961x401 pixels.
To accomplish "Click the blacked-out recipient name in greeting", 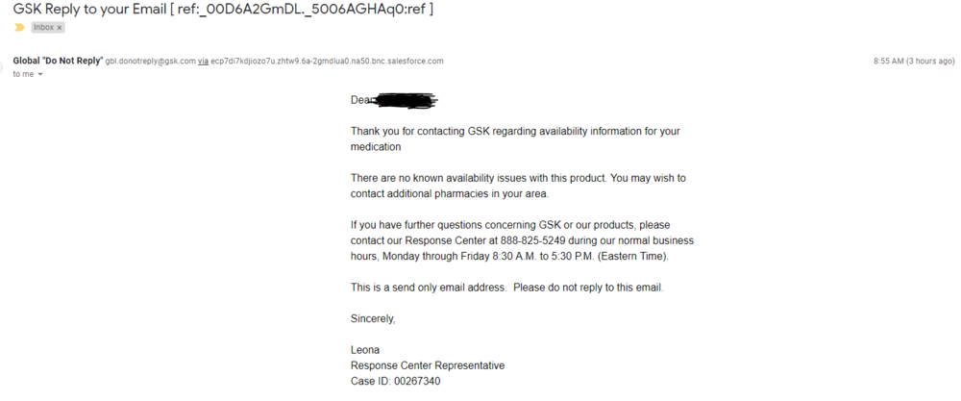I will click(x=404, y=100).
